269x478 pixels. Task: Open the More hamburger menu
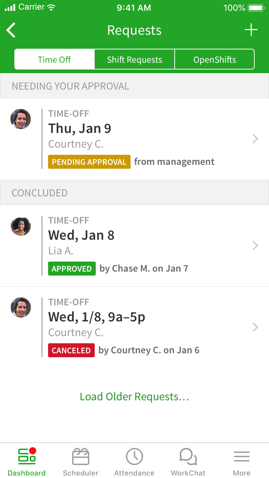(242, 456)
